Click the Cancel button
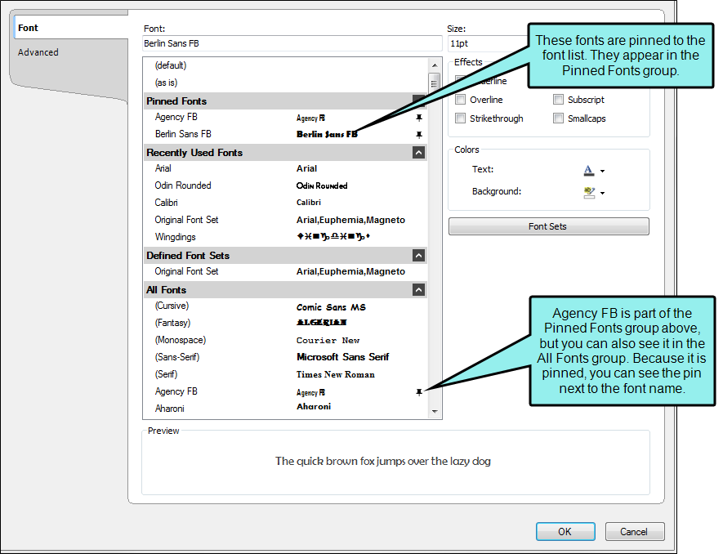Image resolution: width=723 pixels, height=554 pixels. click(634, 531)
